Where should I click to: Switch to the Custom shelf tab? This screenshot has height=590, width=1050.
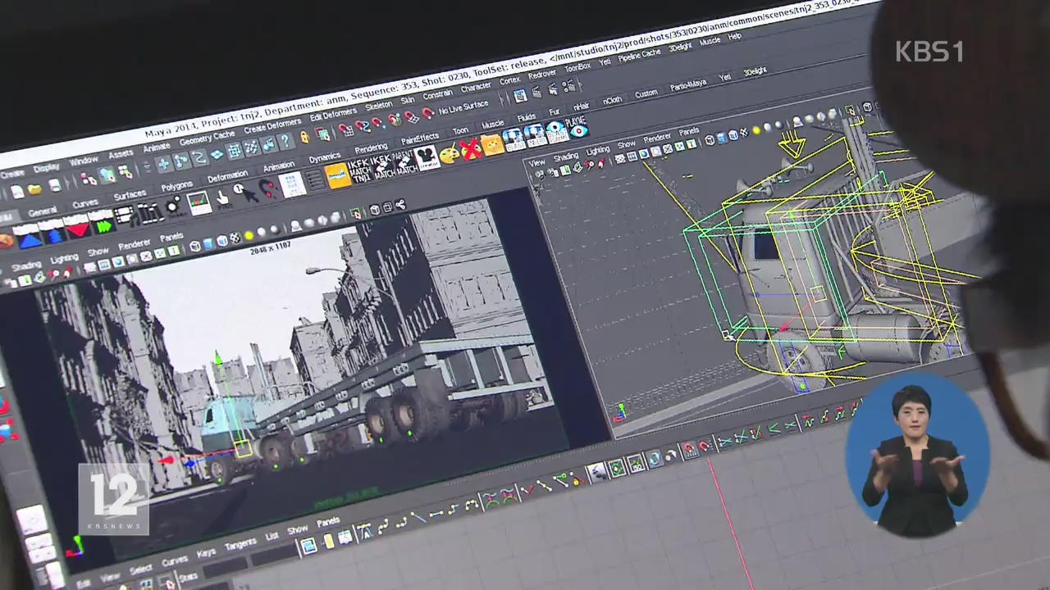tap(646, 93)
